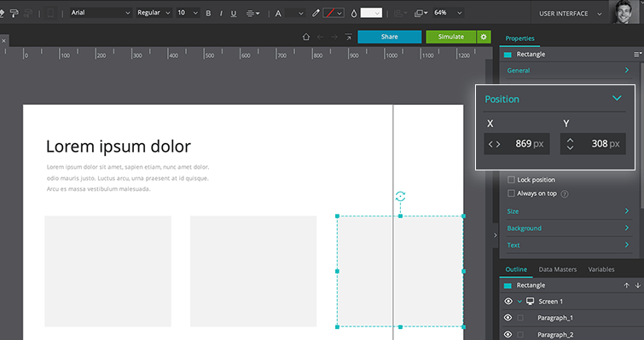This screenshot has height=340, width=644.
Task: Select the middle gray rectangle on canvas
Action: point(253,271)
